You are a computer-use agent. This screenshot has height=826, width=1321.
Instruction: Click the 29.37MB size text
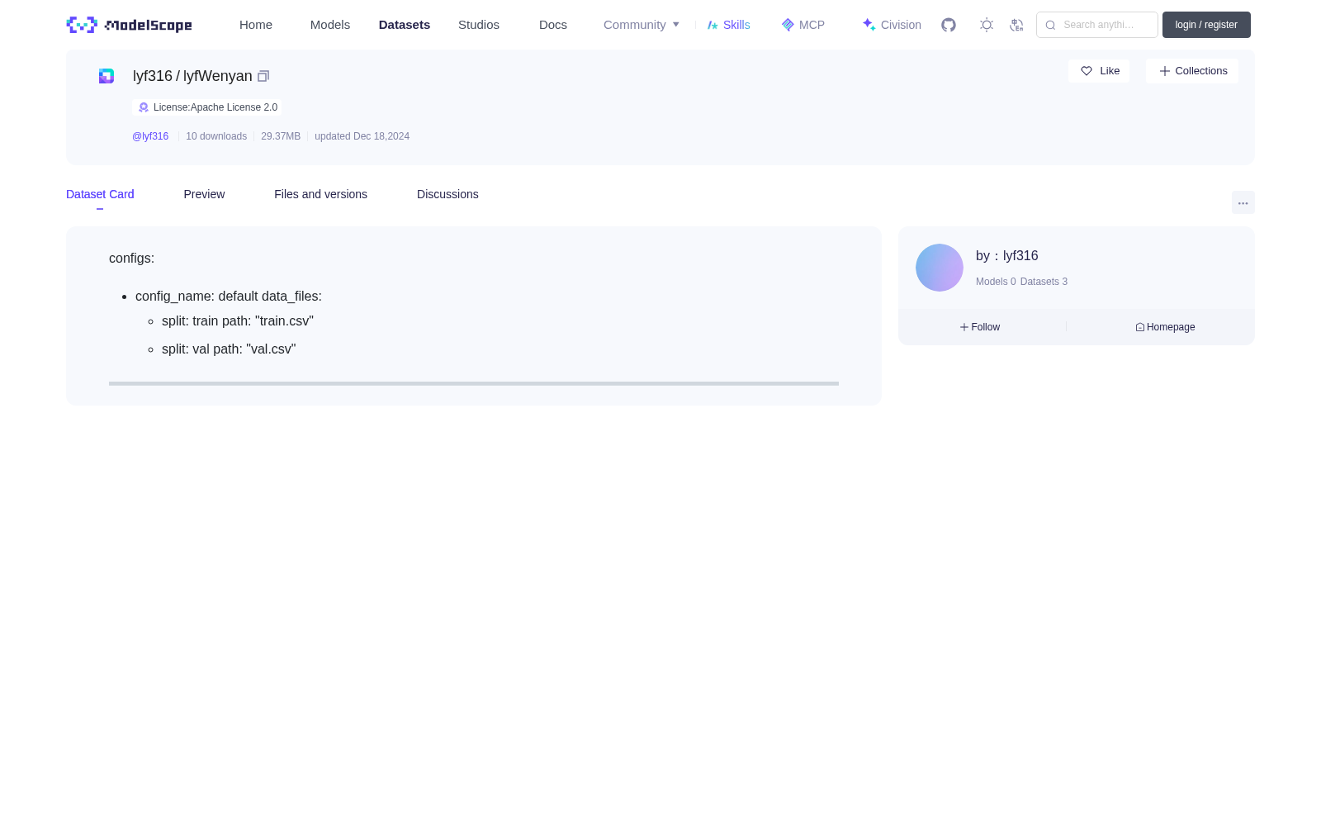(281, 136)
